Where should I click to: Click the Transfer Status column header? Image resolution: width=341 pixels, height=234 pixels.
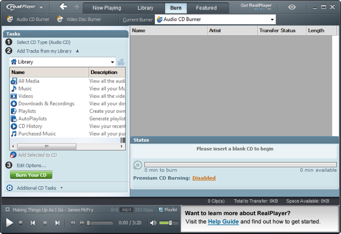click(x=281, y=31)
